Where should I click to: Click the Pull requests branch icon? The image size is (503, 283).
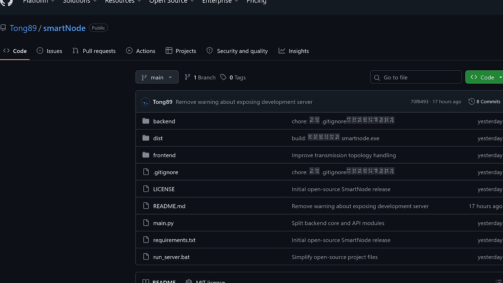(75, 51)
